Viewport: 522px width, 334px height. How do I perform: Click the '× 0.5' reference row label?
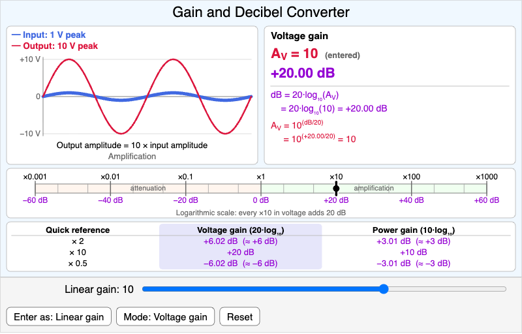[x=78, y=264]
